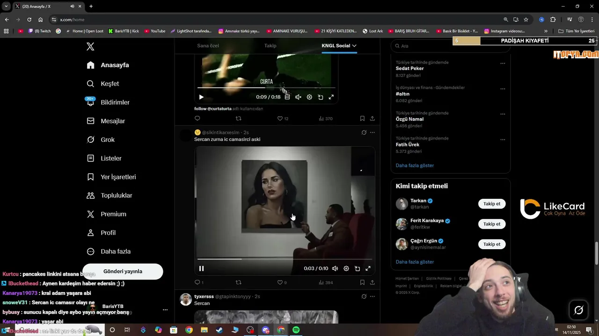Open options for Fatih Ürek trend
The image size is (599, 336).
click(503, 140)
